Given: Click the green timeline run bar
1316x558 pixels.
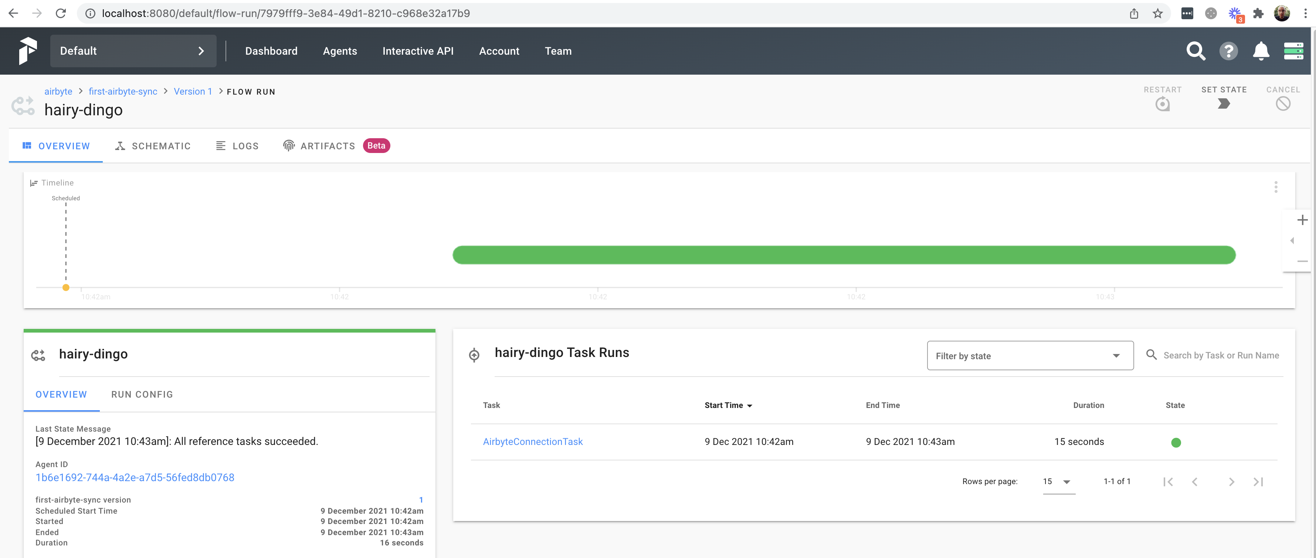Looking at the screenshot, I should [x=844, y=255].
